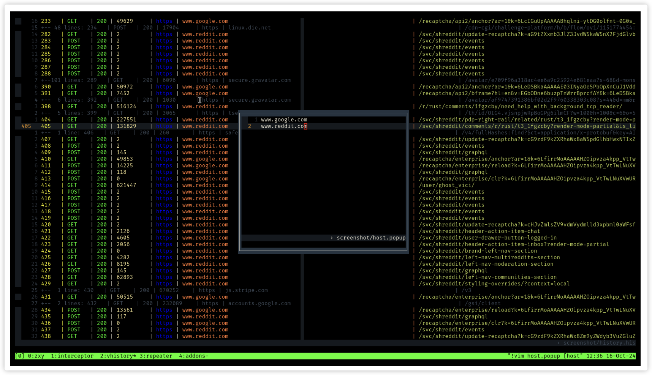Click the pdp-right-rail/related/rust path
652x375 pixels.
527,120
